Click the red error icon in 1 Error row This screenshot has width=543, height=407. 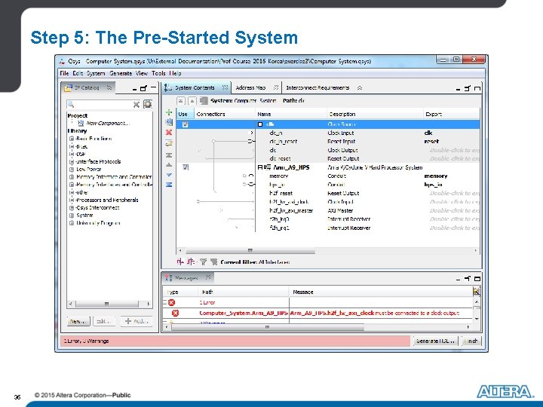[x=171, y=302]
